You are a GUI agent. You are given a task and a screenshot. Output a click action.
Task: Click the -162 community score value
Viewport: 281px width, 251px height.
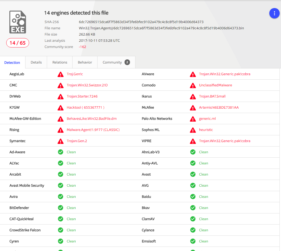[82, 47]
